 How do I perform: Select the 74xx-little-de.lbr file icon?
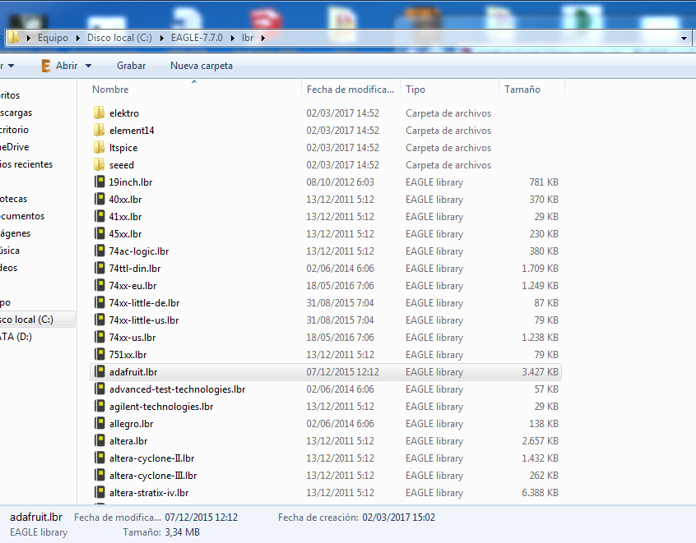click(100, 303)
